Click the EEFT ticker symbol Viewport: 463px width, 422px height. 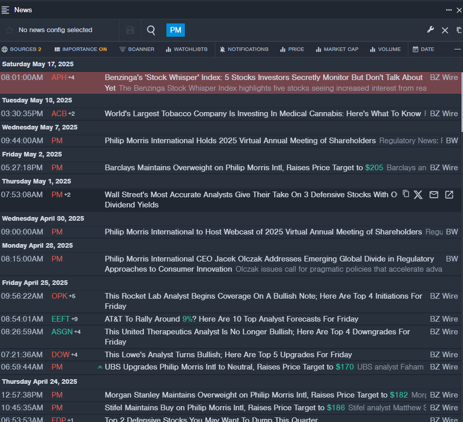61,319
